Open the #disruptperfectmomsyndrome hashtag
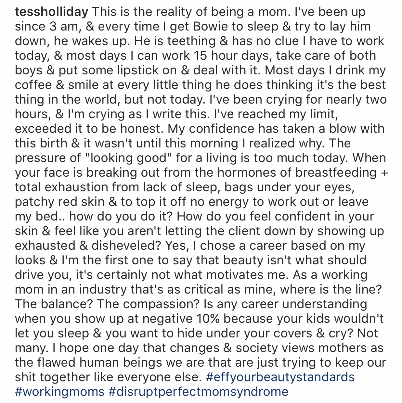The width and height of the screenshot is (402, 403). [x=198, y=392]
